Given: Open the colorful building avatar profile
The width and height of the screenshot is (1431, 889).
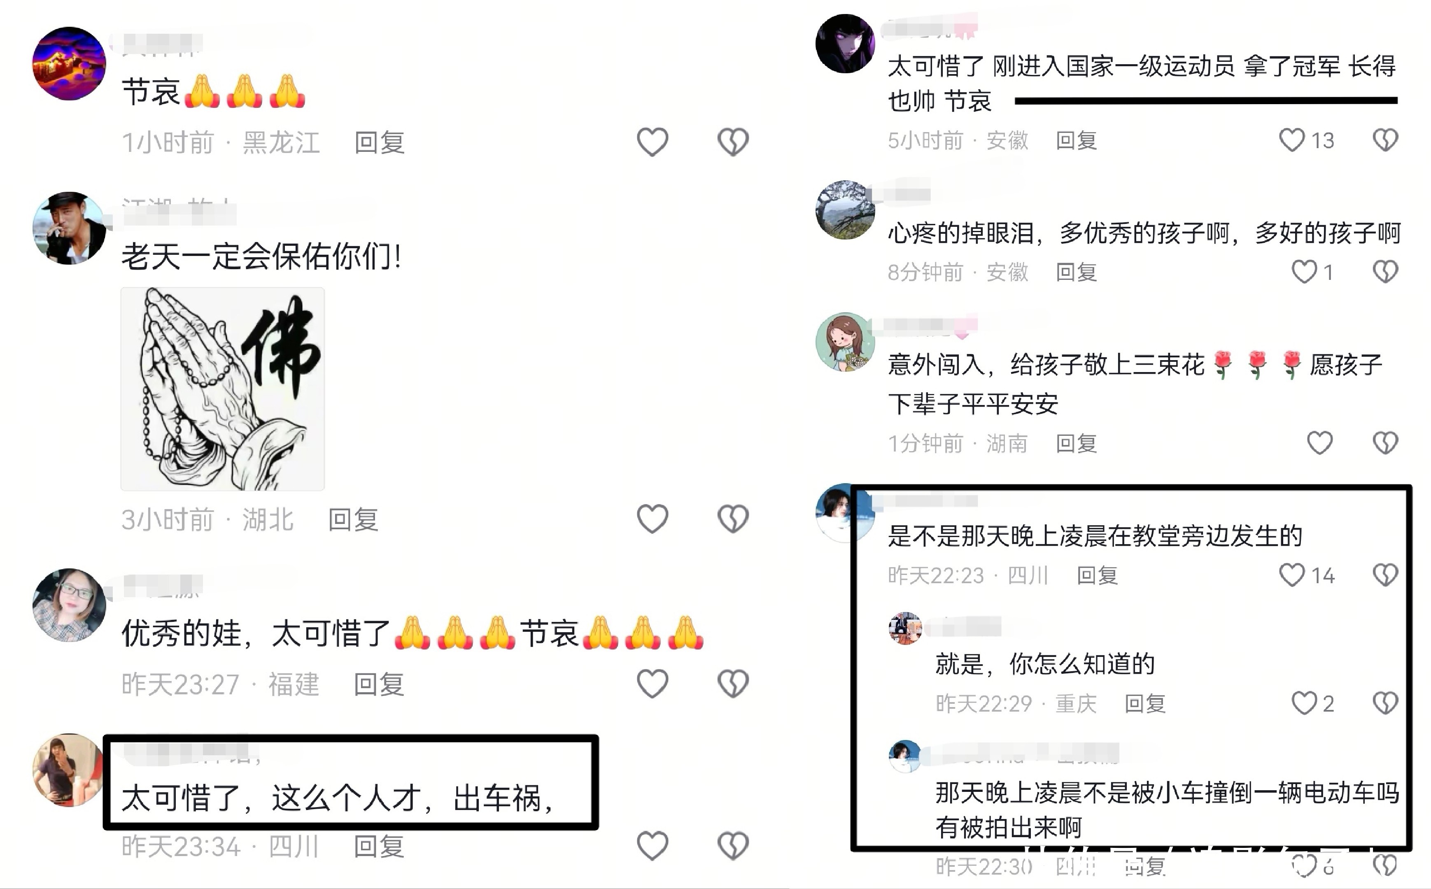Looking at the screenshot, I should 69,63.
